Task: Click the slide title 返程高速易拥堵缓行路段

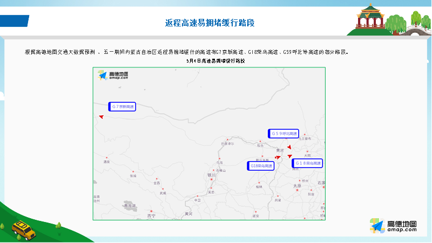Action: click(x=210, y=23)
